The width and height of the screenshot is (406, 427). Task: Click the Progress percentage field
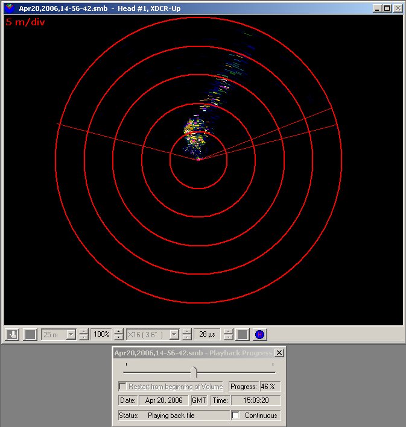(270, 387)
